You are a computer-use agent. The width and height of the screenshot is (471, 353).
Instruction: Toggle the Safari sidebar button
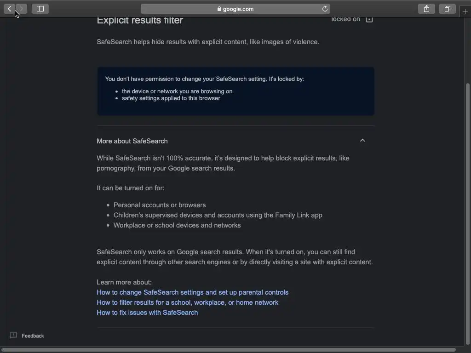coord(40,9)
